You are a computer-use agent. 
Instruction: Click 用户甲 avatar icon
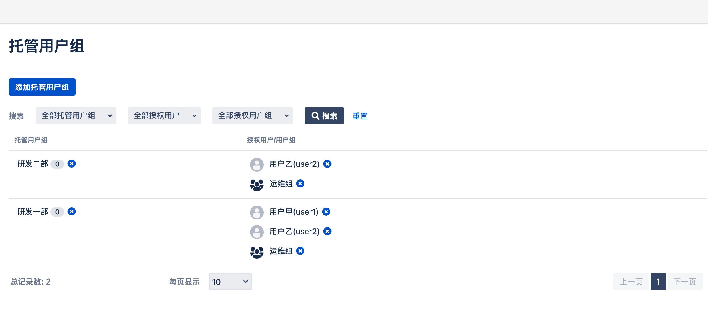click(257, 212)
